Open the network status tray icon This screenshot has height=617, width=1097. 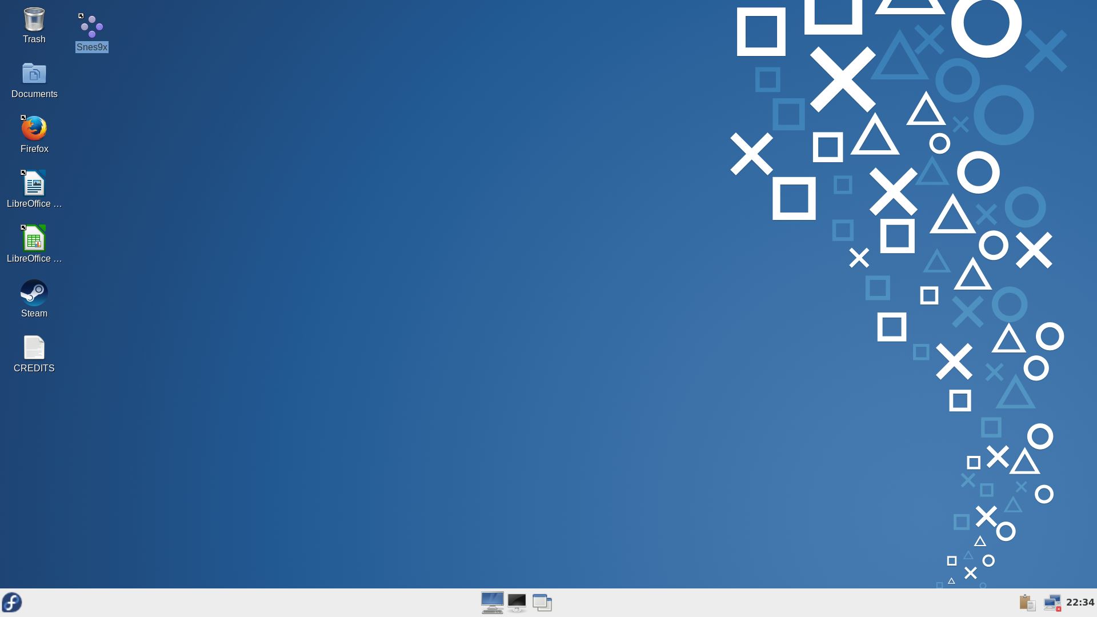[1054, 603]
